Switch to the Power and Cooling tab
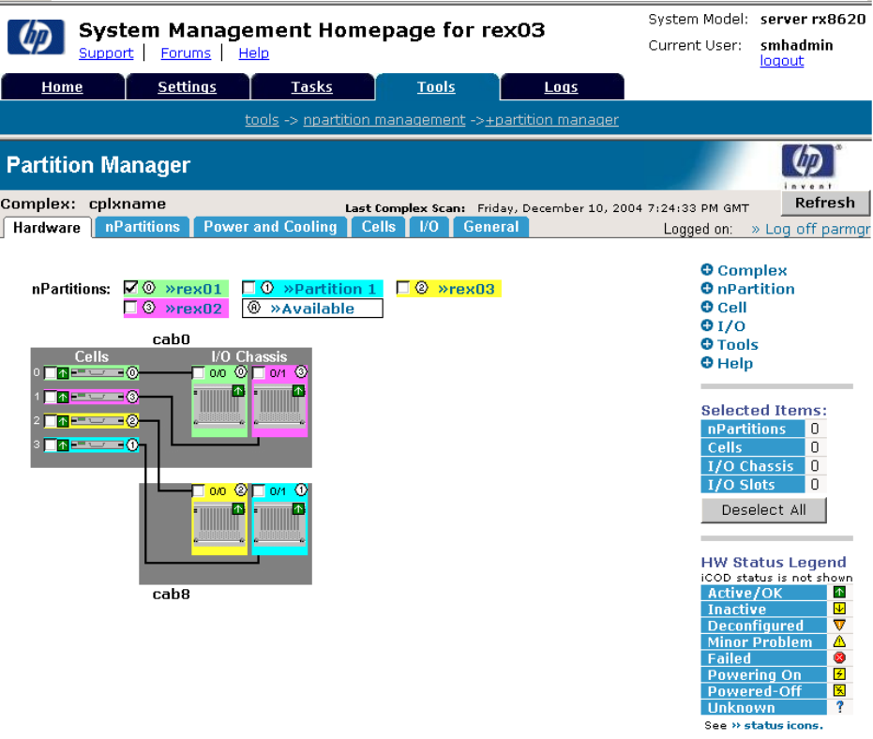 [270, 227]
